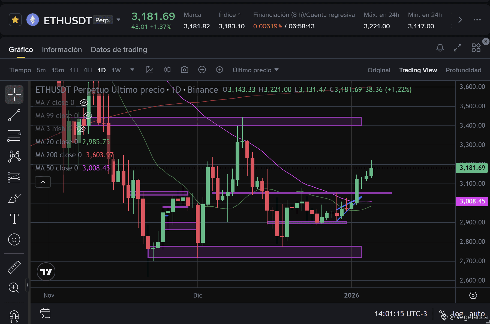
Task: Select the forecasting and measurement tool
Action: click(x=14, y=177)
